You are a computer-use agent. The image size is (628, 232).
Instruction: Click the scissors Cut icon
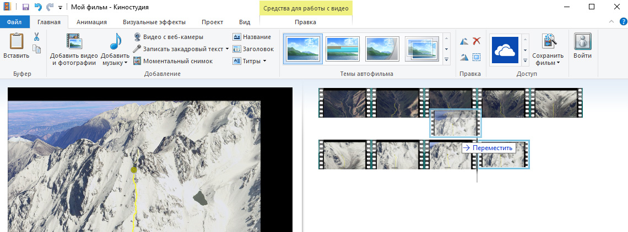pos(36,37)
